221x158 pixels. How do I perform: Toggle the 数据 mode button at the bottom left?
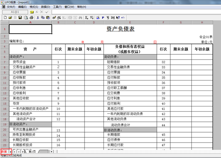(x=4, y=152)
